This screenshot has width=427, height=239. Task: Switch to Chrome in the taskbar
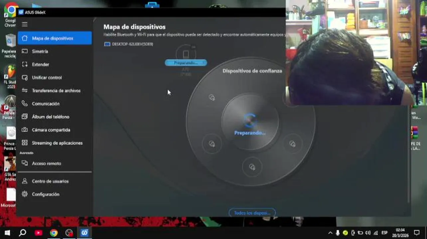coord(54,233)
